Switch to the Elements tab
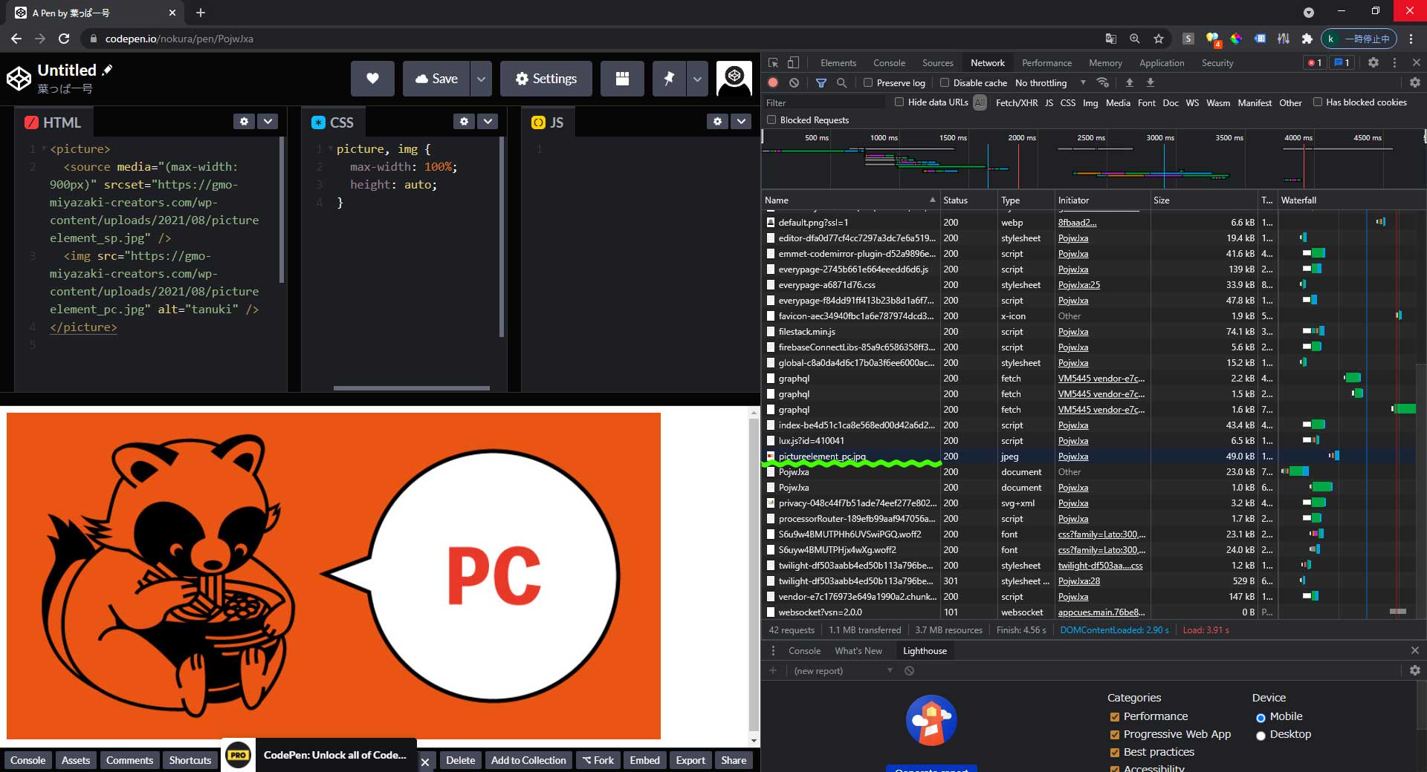This screenshot has height=772, width=1427. [838, 63]
